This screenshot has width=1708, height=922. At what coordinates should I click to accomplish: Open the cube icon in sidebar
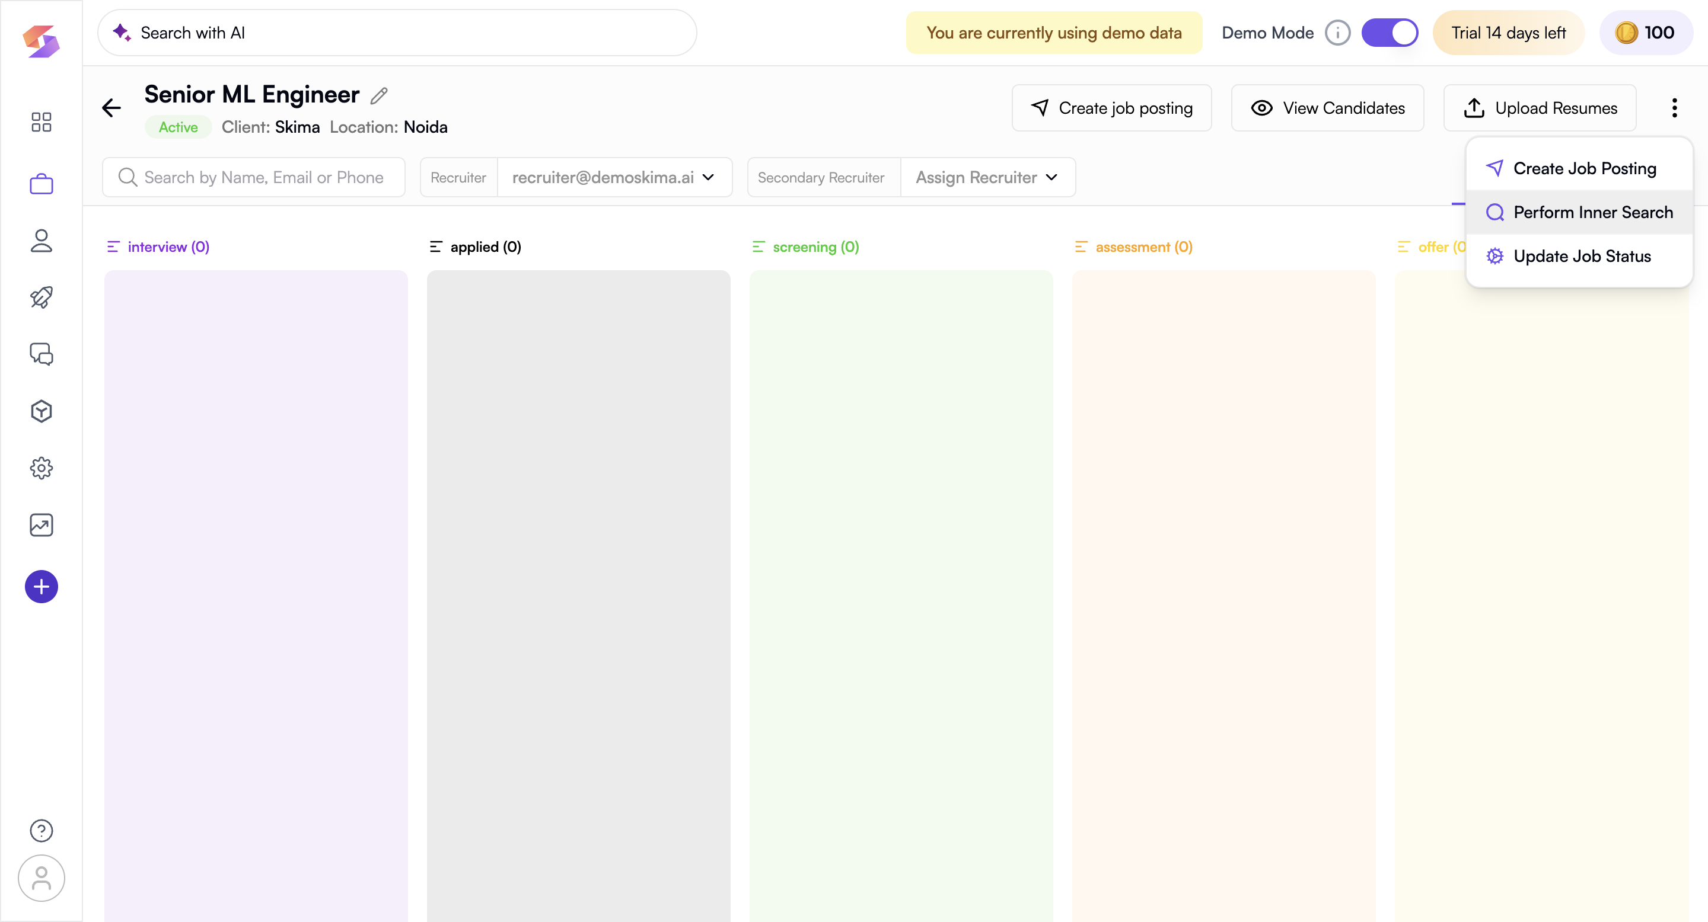[x=41, y=411]
